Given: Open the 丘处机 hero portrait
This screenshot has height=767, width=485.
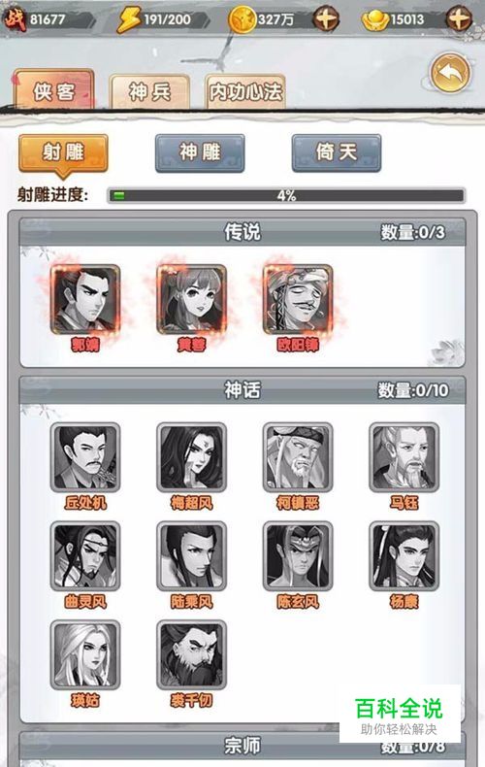Looking at the screenshot, I should click(85, 458).
